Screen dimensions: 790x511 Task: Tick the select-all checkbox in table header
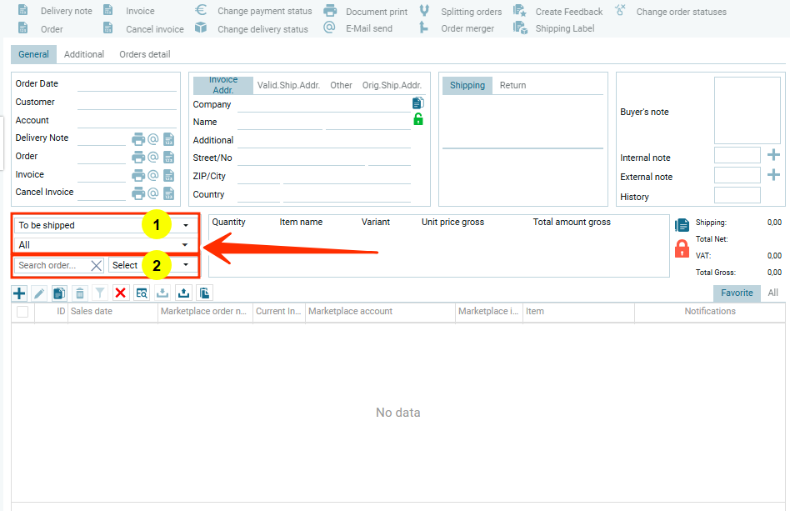coord(22,312)
